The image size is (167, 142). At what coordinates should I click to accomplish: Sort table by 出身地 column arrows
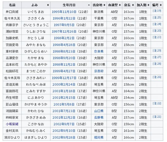(104, 5)
